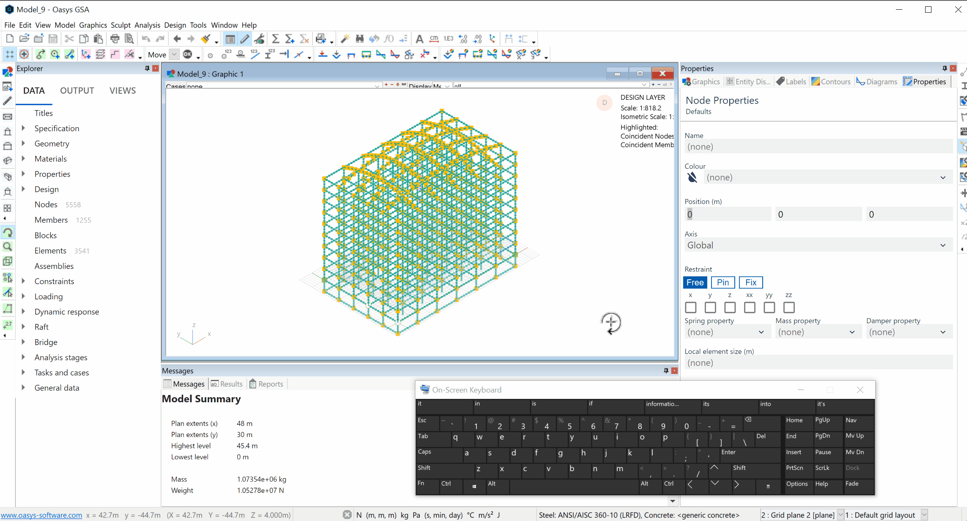
Task: Click the text label 'A' toolbar icon
Action: [x=419, y=39]
